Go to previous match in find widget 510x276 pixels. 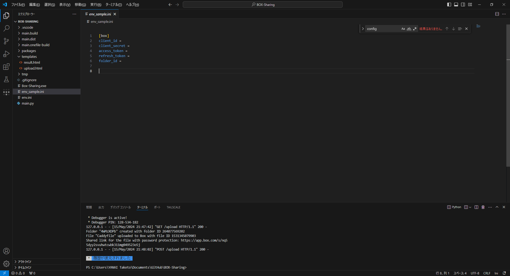click(447, 29)
